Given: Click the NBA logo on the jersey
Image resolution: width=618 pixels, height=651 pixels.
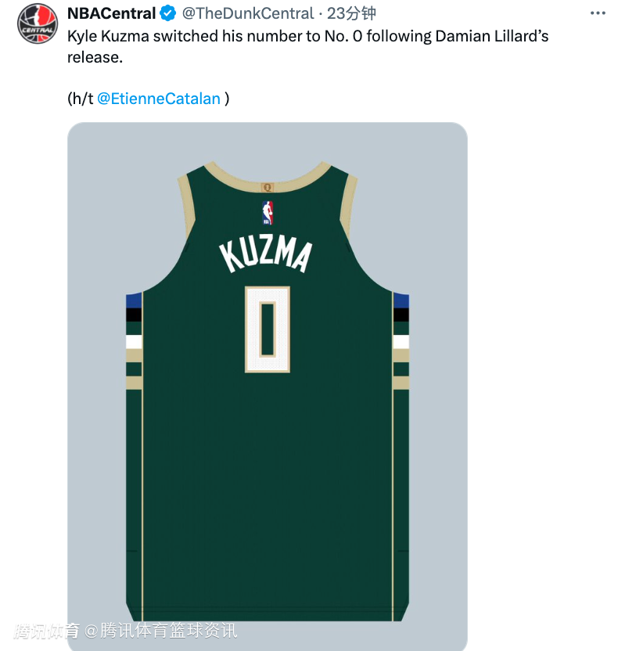Looking at the screenshot, I should point(268,213).
